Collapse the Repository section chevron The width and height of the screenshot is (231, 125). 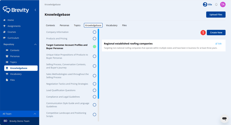coord(36,45)
